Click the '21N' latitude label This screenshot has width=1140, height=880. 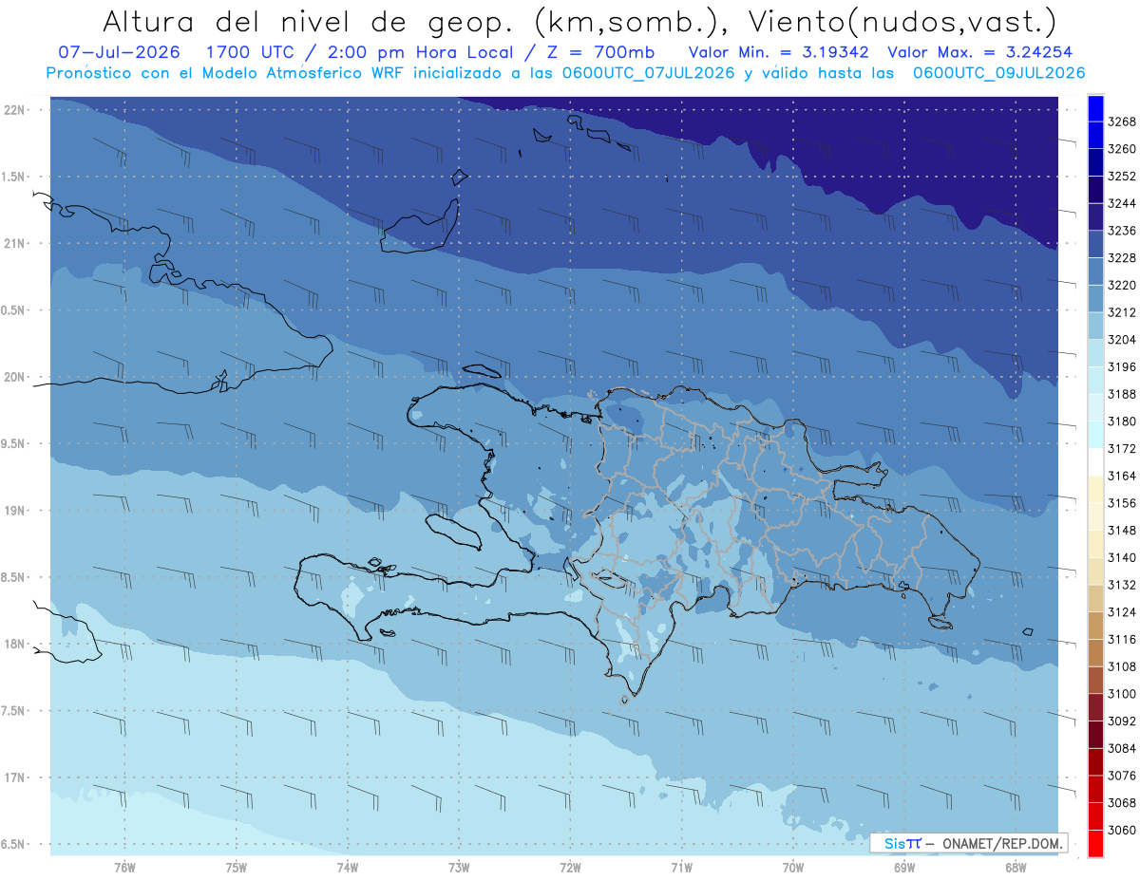pyautogui.click(x=16, y=243)
